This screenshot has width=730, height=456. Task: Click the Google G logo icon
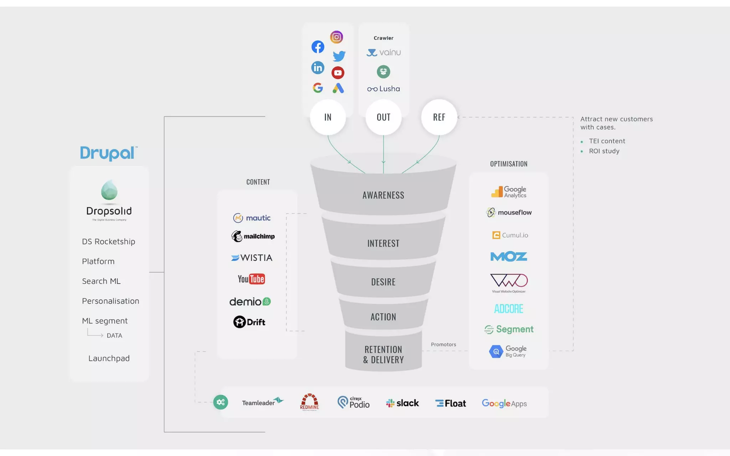coord(318,88)
